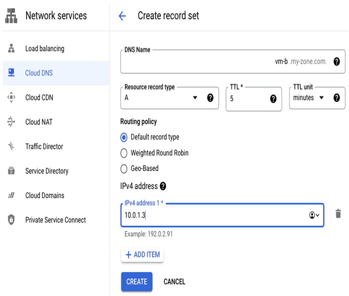Delete IPv4 address 1 with trash icon
This screenshot has width=349, height=296.
[338, 213]
